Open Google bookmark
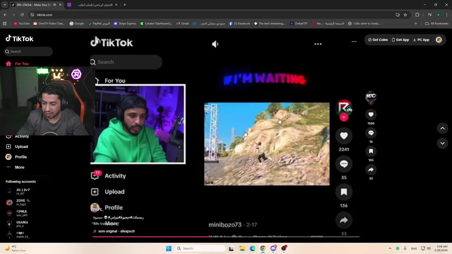This screenshot has height=254, width=452. pyautogui.click(x=77, y=24)
